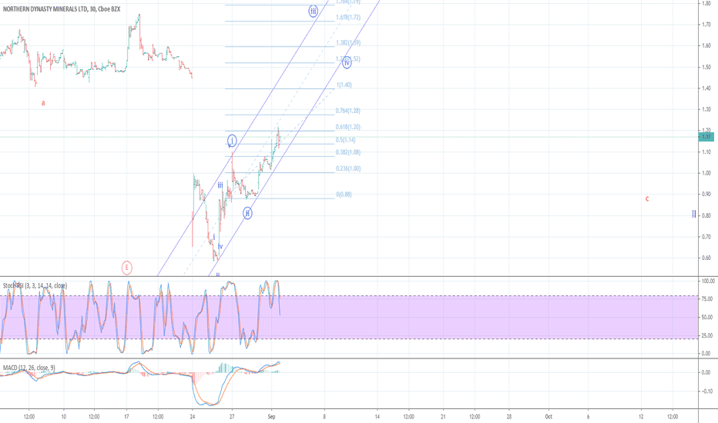Select the circled wave ii label
The image size is (718, 423).
[247, 213]
